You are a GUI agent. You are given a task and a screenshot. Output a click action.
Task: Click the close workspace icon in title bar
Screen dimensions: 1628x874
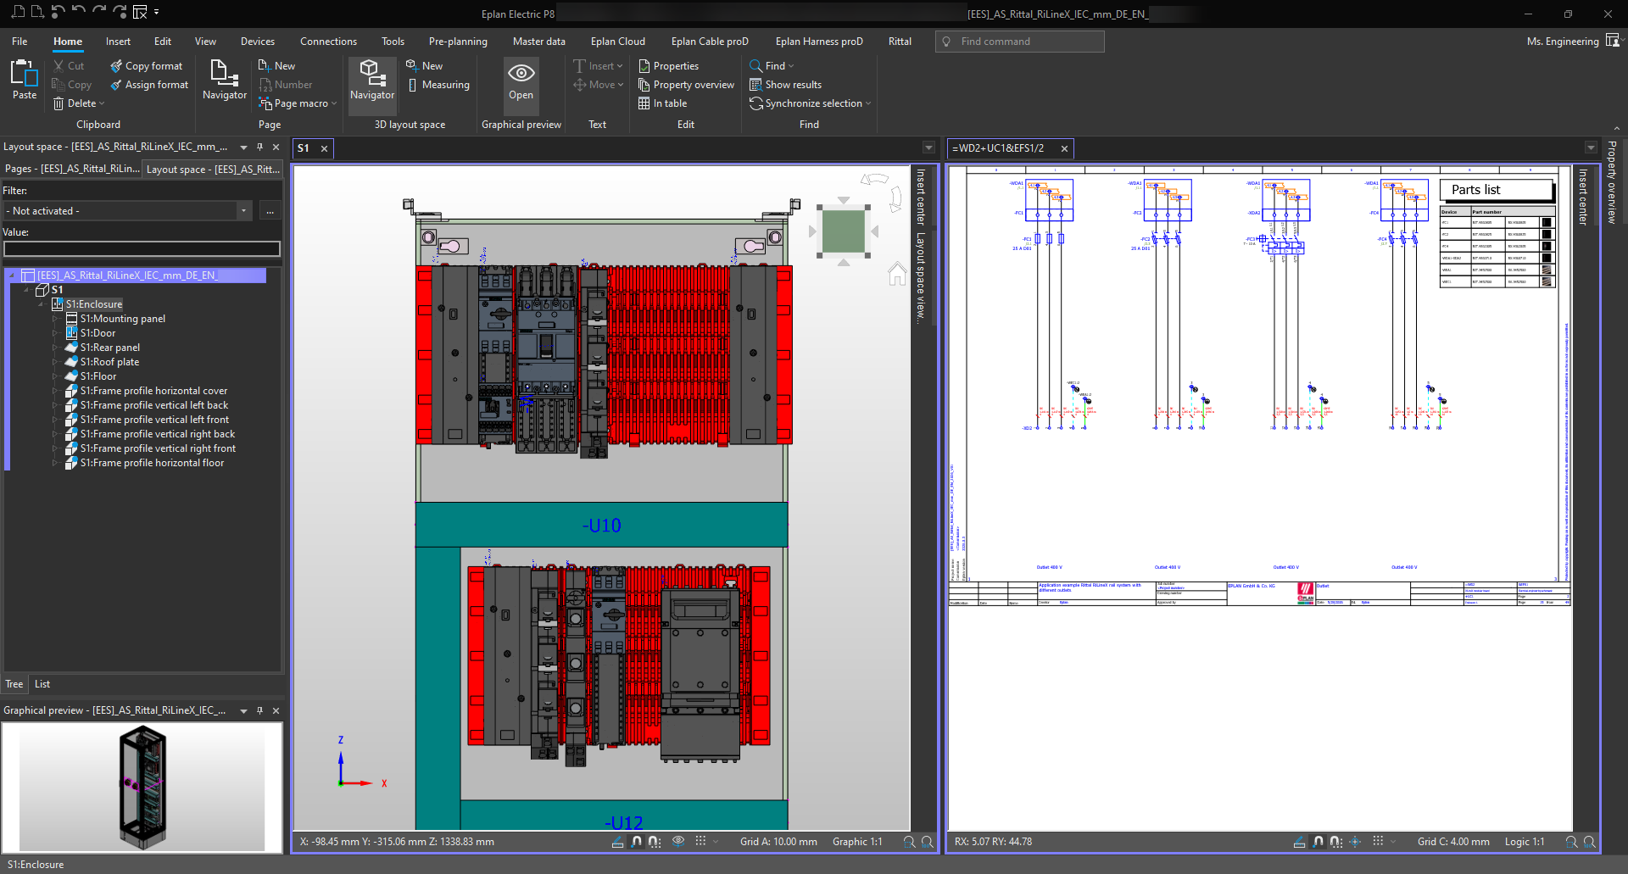coord(140,12)
